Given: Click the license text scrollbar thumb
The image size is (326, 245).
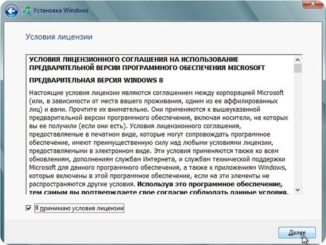Looking at the screenshot, I should click(298, 68).
